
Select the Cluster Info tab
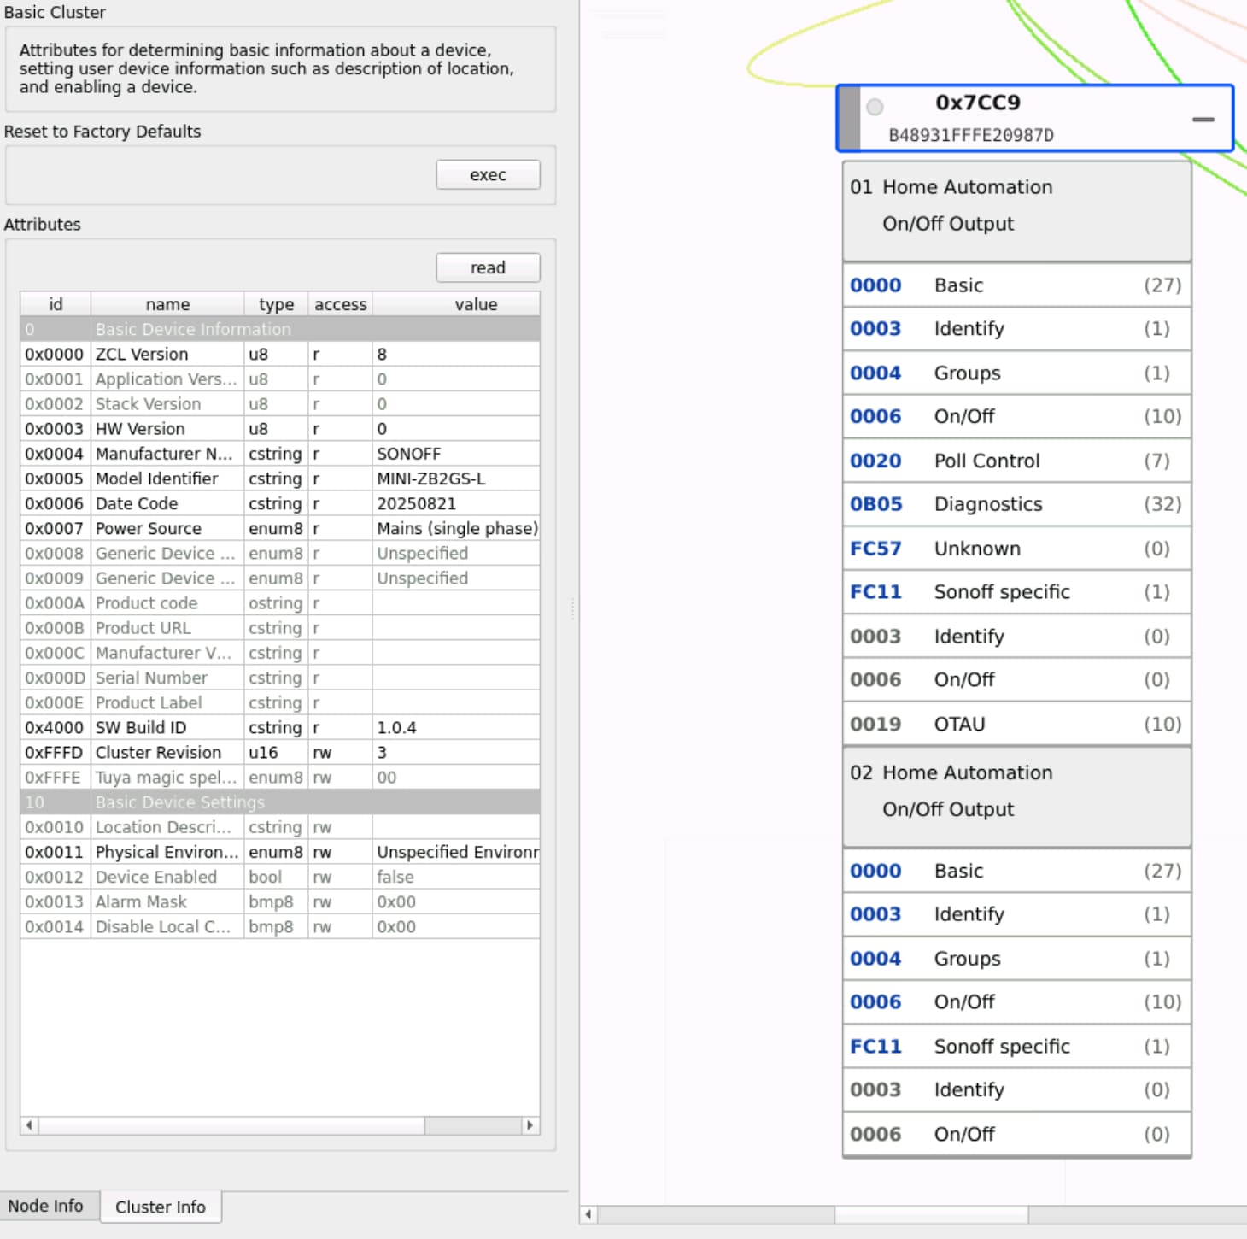click(161, 1207)
